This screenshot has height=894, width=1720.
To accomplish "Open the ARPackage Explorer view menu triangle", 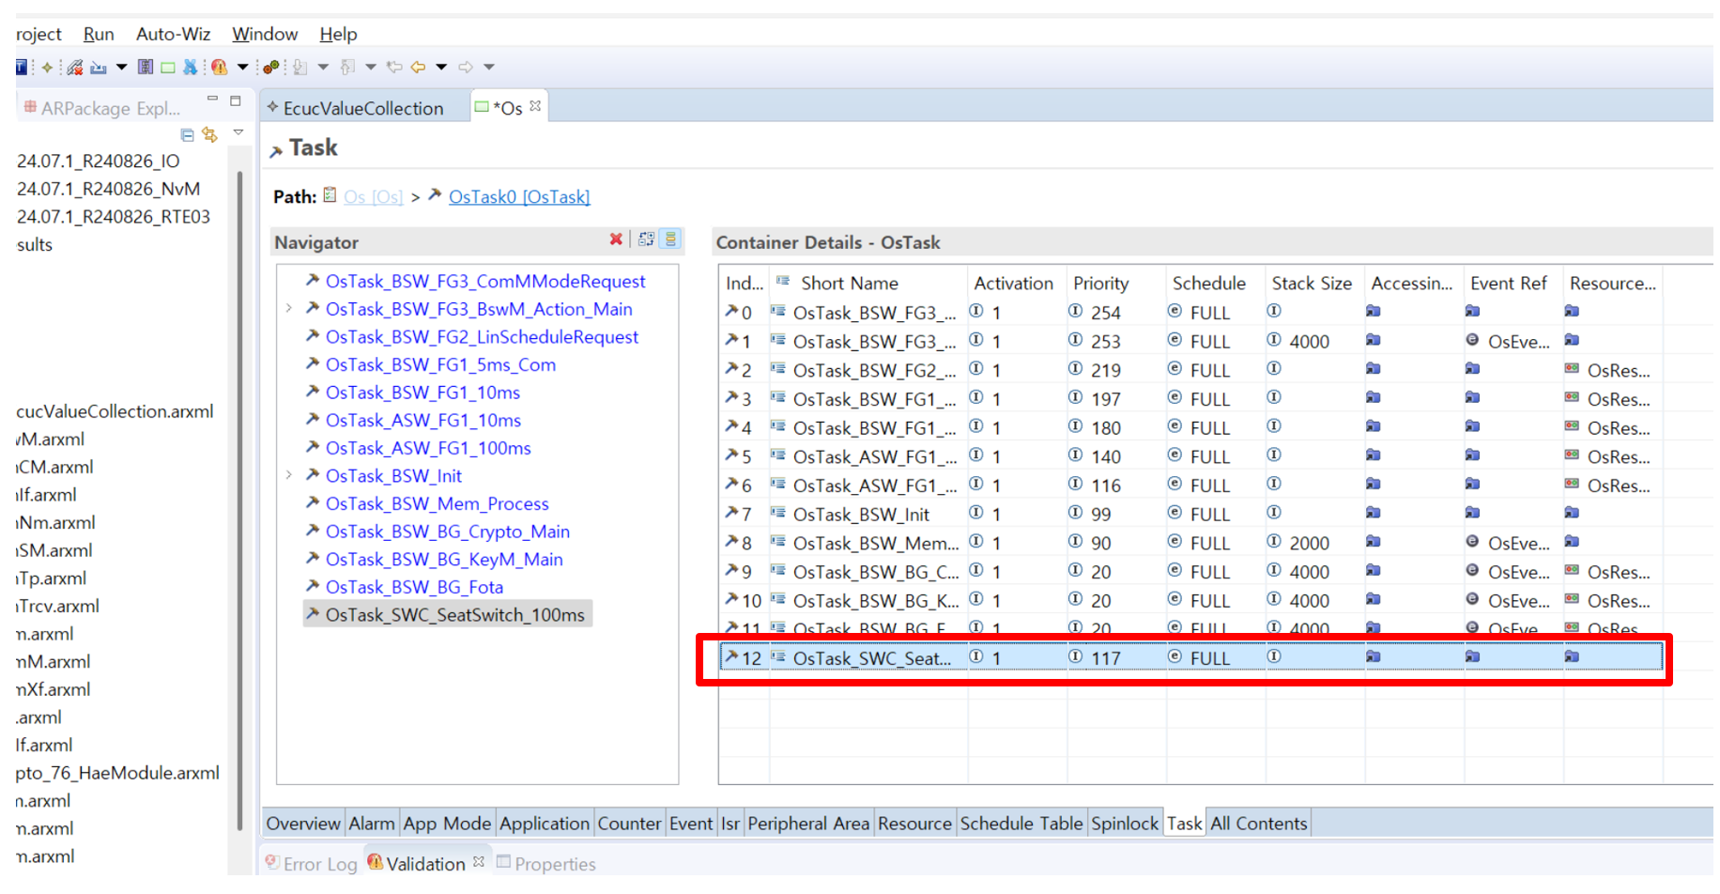I will point(238,133).
